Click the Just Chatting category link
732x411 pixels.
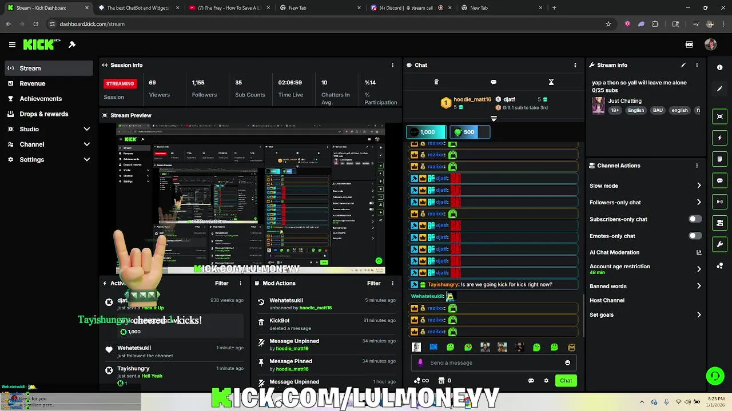tap(624, 101)
